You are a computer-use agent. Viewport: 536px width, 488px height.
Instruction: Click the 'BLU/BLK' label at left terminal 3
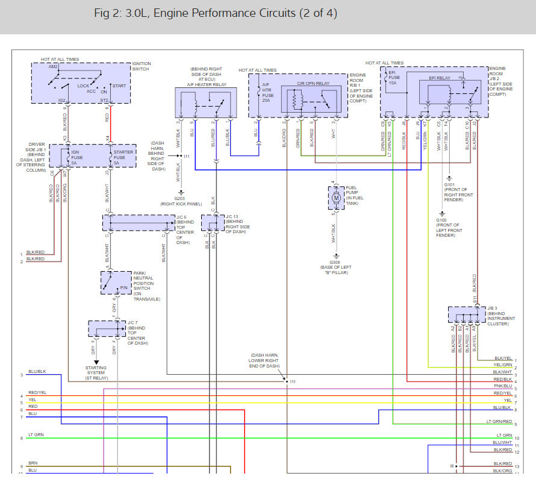[37, 371]
